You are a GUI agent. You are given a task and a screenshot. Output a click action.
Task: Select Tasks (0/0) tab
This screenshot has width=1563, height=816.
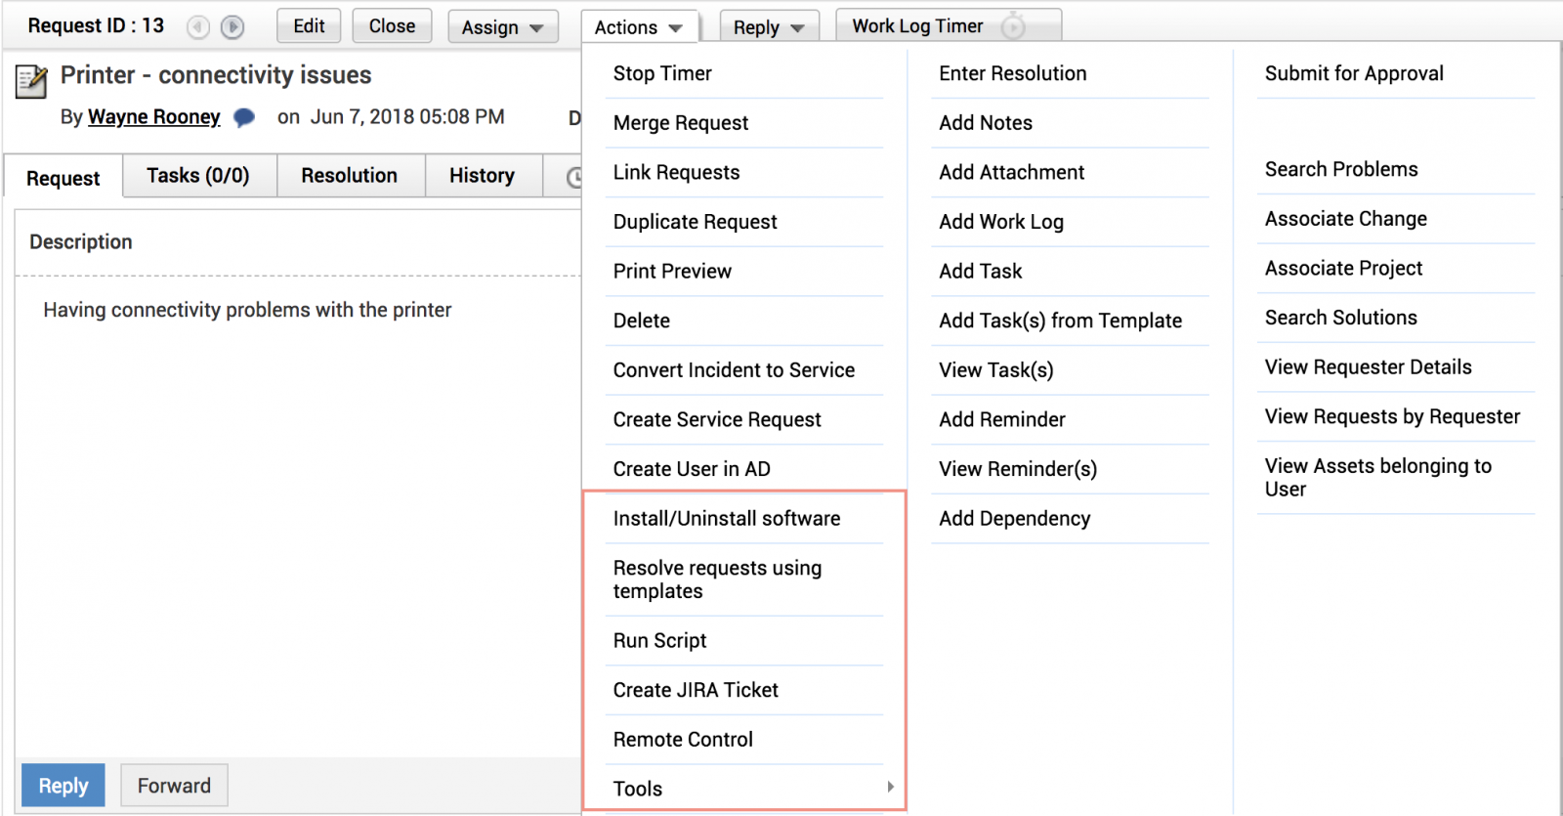[198, 176]
